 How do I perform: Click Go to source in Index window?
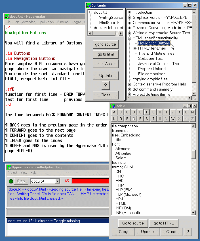pos(133,223)
